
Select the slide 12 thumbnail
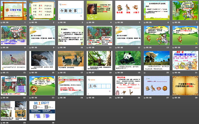click(128, 35)
